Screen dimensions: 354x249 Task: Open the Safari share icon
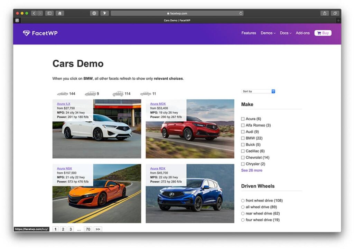coord(325,13)
